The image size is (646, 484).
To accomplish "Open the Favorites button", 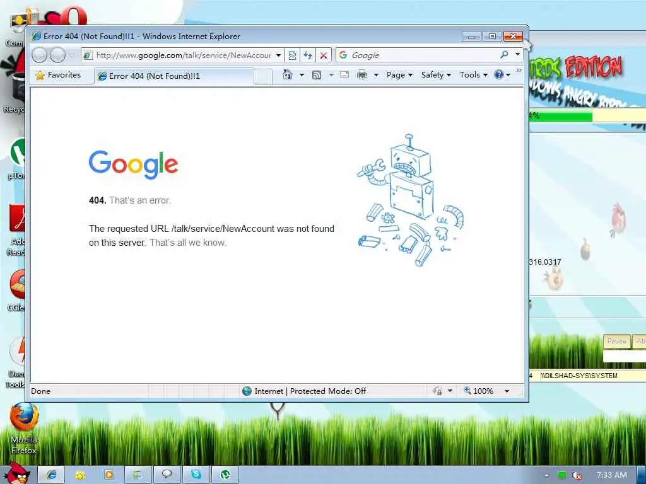I will tap(58, 76).
